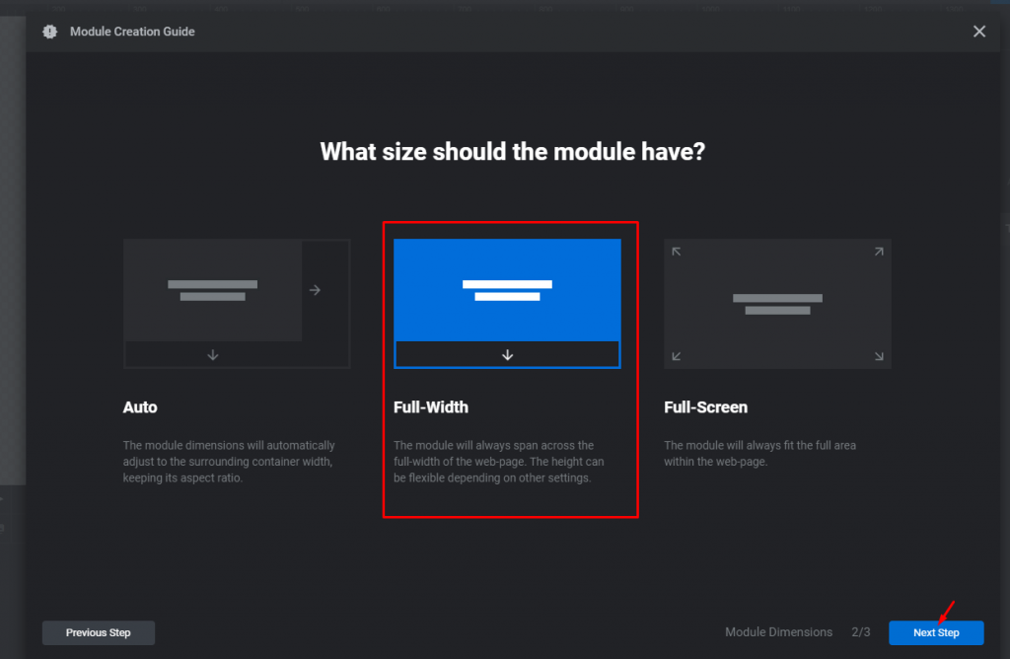1010x659 pixels.
Task: Choose the Full-Width option heading
Action: 431,407
